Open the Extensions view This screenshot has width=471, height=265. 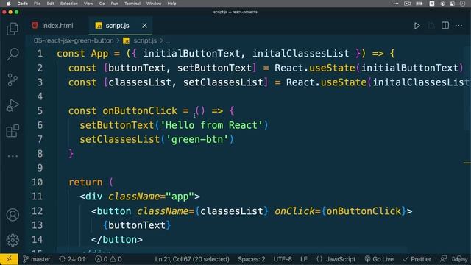pos(13,131)
